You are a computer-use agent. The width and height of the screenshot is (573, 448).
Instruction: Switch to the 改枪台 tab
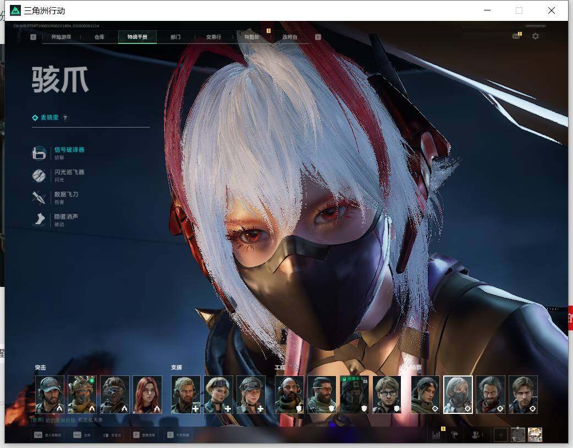(x=290, y=37)
